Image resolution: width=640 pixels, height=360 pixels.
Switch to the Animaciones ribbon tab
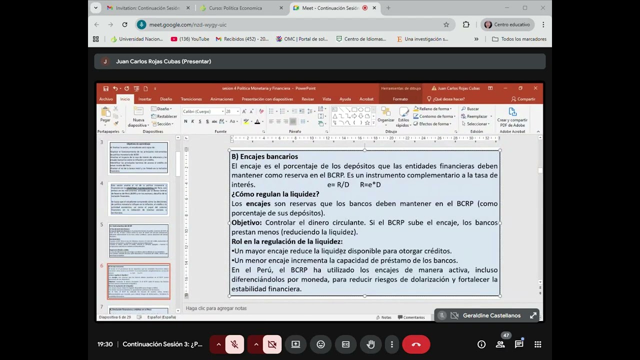click(x=221, y=99)
